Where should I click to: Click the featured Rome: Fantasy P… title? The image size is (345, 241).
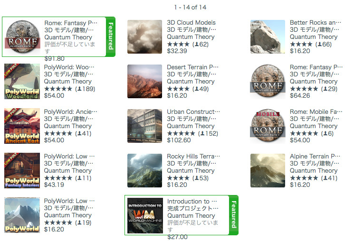(71, 23)
